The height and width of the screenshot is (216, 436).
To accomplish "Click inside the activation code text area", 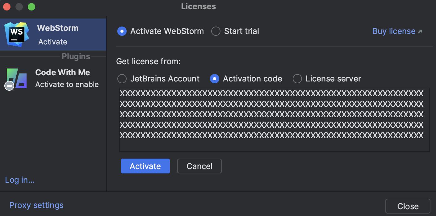I will click(274, 120).
